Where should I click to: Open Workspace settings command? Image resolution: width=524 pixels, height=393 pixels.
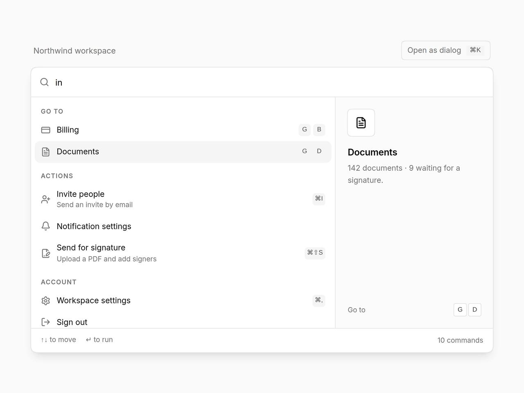183,300
